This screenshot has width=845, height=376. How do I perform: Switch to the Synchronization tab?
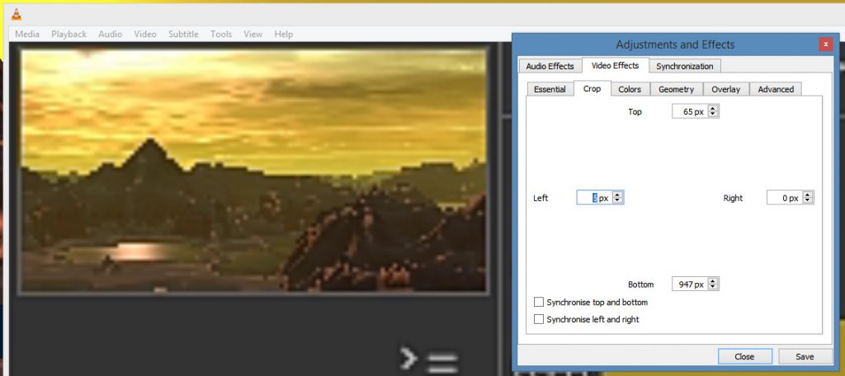pyautogui.click(x=684, y=66)
